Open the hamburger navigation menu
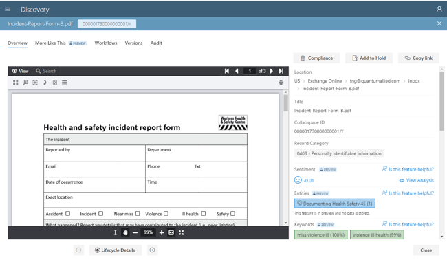 [8, 10]
